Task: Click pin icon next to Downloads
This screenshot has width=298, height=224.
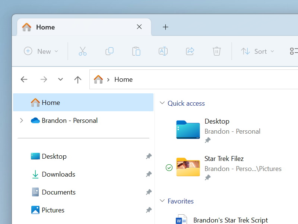Action: 149,174
